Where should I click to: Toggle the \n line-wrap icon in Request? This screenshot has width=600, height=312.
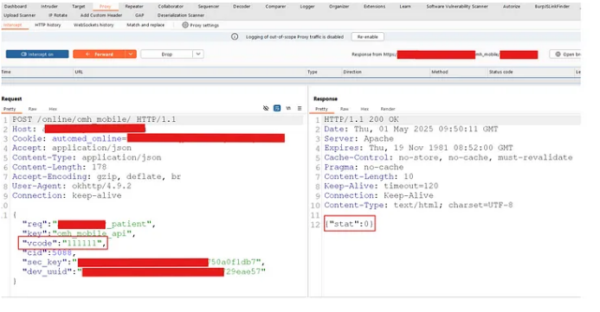point(288,108)
